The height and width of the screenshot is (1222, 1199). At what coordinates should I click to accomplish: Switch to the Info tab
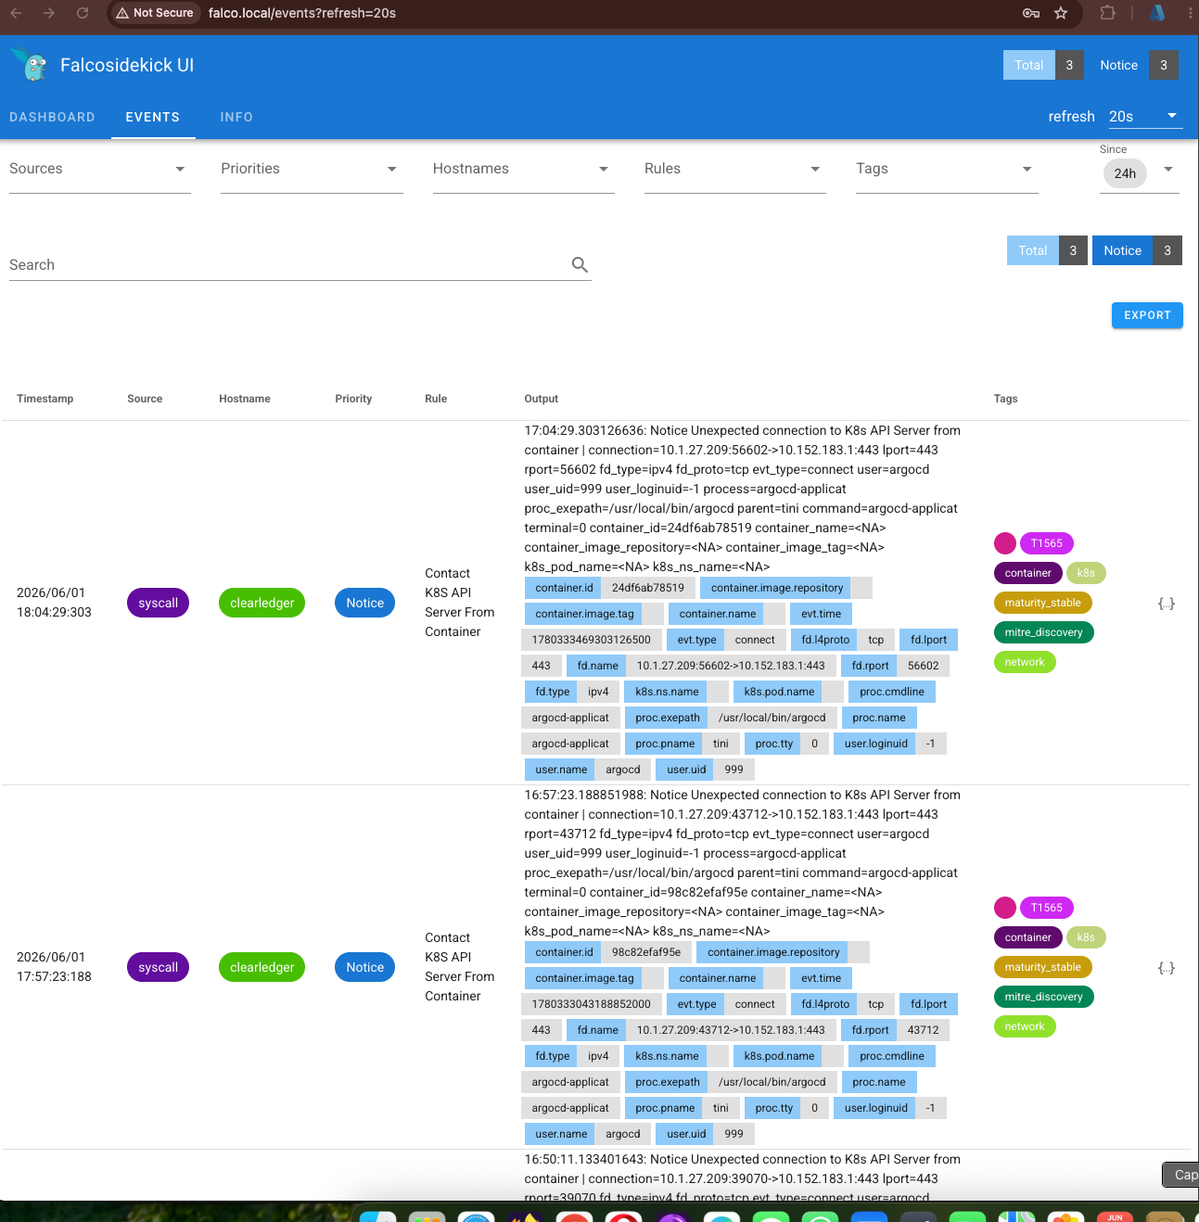click(236, 117)
